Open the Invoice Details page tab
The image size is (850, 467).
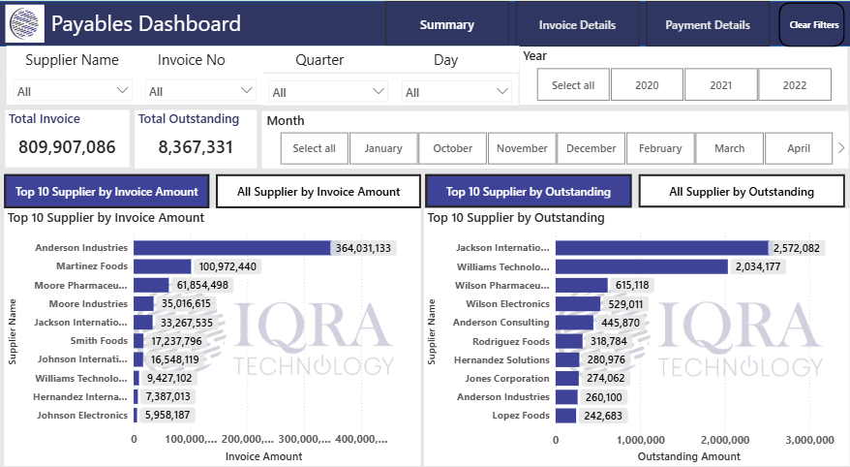pyautogui.click(x=577, y=25)
